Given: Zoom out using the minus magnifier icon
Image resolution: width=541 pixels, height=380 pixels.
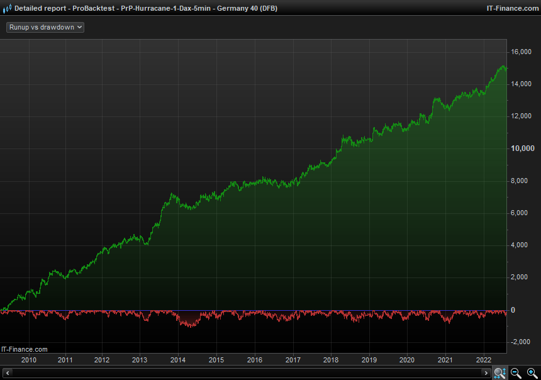Looking at the screenshot, I should tap(516, 373).
